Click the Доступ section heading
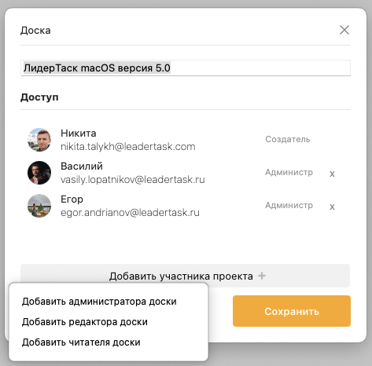 tap(39, 97)
